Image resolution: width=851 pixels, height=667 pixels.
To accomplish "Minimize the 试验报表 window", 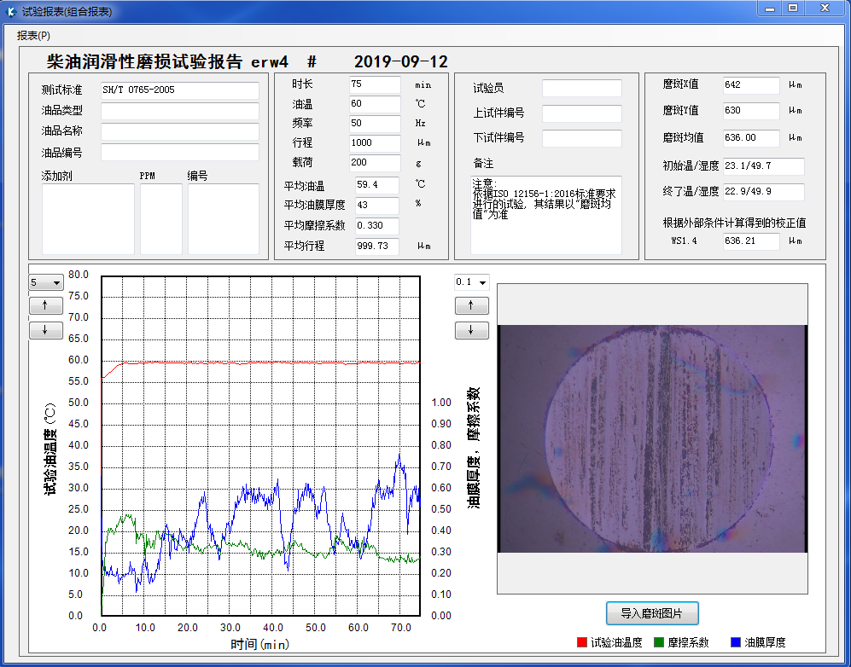I will pyautogui.click(x=768, y=8).
